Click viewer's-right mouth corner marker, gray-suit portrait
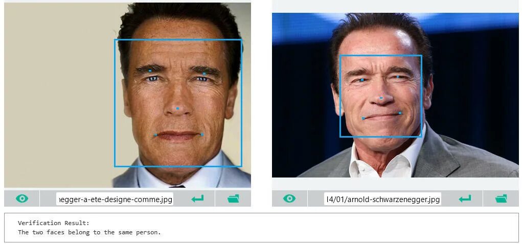The width and height of the screenshot is (522, 244). (400, 113)
